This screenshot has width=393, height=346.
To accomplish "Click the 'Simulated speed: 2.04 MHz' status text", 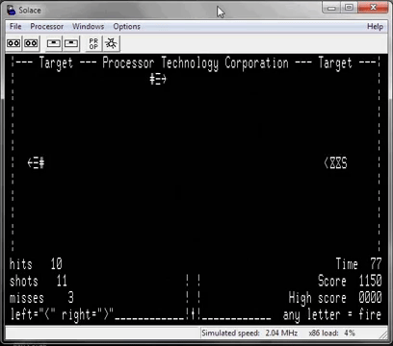I will tap(249, 334).
